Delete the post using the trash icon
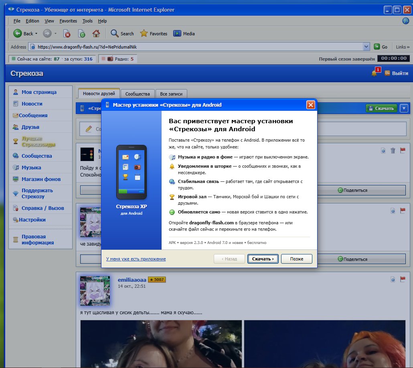413x368 pixels. coord(393,150)
